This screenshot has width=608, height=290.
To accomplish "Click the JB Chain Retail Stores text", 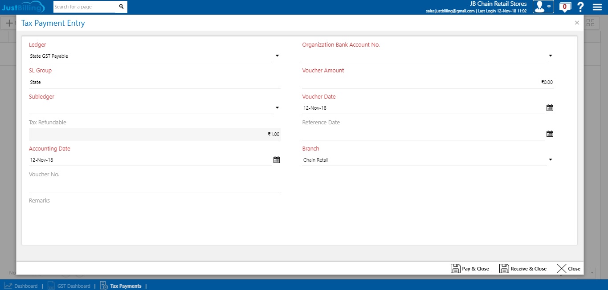I will pos(498,4).
